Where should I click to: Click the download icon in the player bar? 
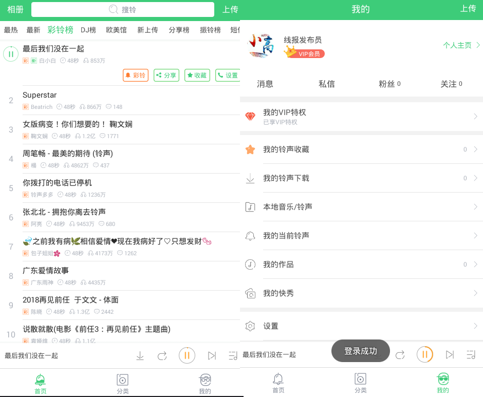(x=140, y=355)
